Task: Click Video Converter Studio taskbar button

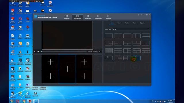Action: (x=36, y=101)
